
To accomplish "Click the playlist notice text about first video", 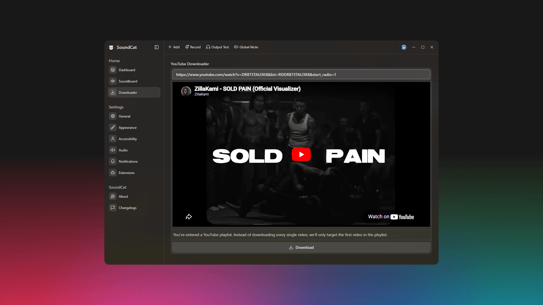I will coord(280,235).
